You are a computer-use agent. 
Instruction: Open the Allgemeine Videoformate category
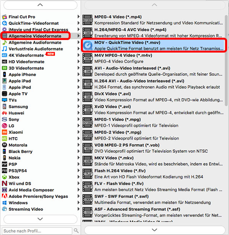tap(40, 36)
